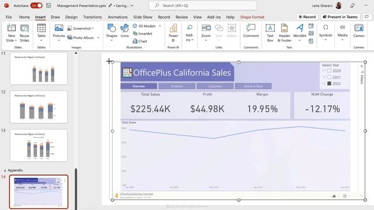
Task: Insert a Cameo camera feed
Action: coord(359,31)
